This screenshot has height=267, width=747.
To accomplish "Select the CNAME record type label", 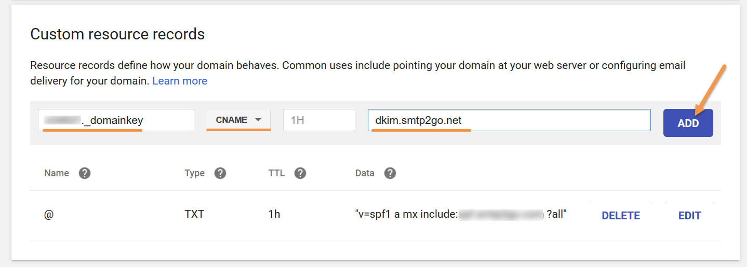I will (232, 120).
